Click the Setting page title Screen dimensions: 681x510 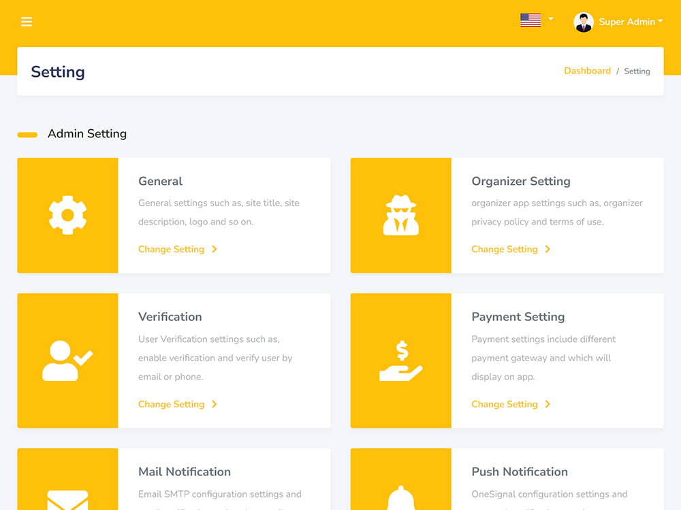point(58,71)
